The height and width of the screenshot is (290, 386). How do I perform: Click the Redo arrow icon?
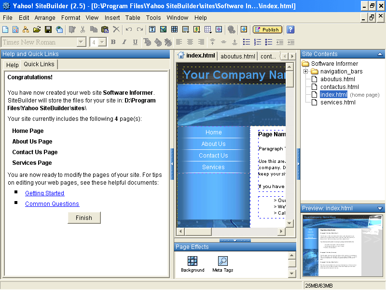(x=140, y=29)
